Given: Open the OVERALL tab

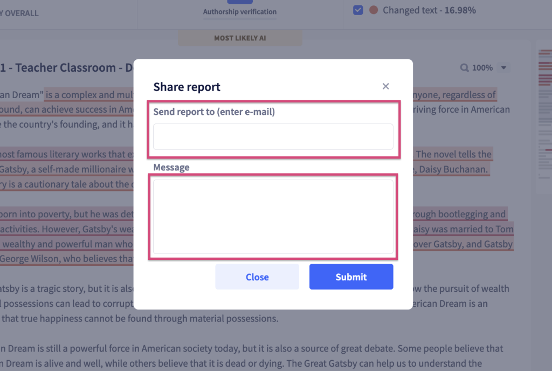Looking at the screenshot, I should [x=19, y=13].
